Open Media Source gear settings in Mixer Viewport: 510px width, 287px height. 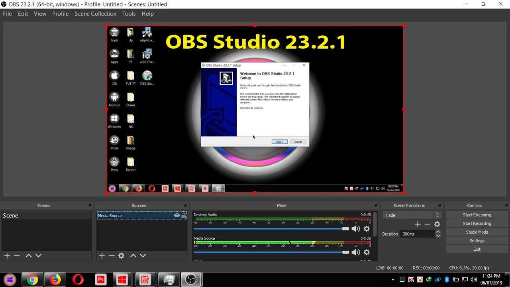click(x=367, y=252)
